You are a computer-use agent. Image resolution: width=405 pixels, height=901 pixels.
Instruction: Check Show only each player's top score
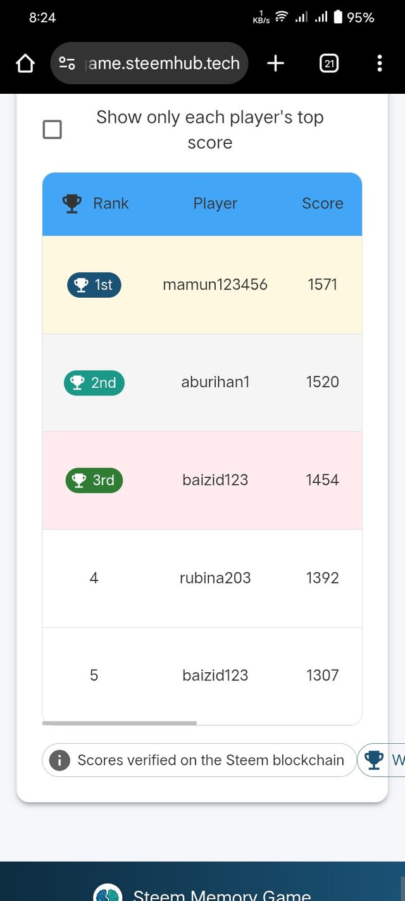click(x=52, y=130)
